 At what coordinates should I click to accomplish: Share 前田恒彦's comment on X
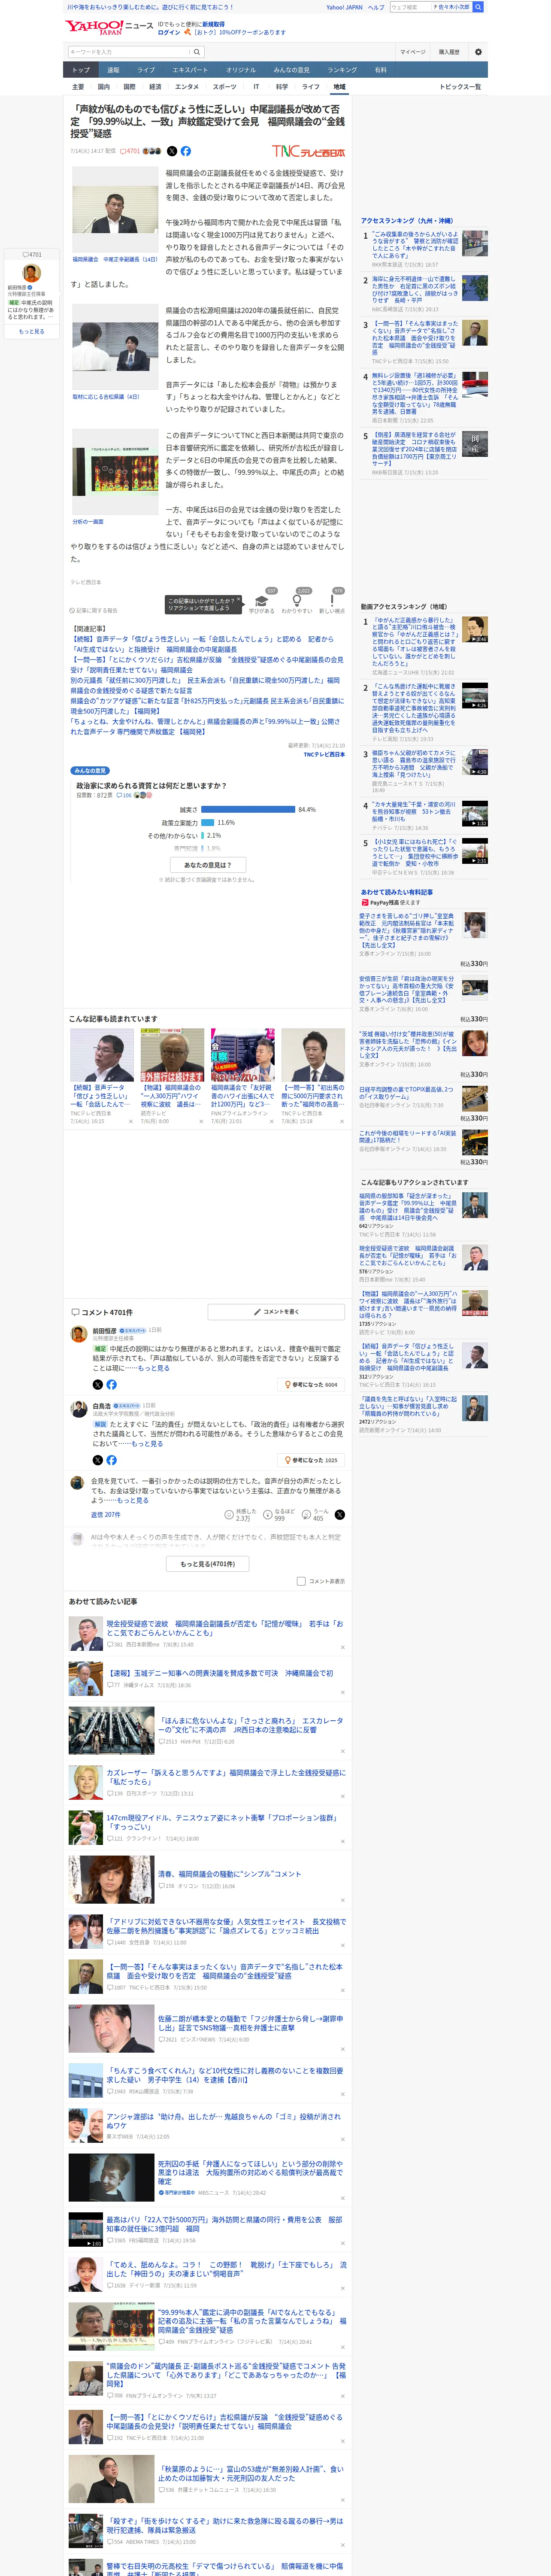coord(98,1384)
